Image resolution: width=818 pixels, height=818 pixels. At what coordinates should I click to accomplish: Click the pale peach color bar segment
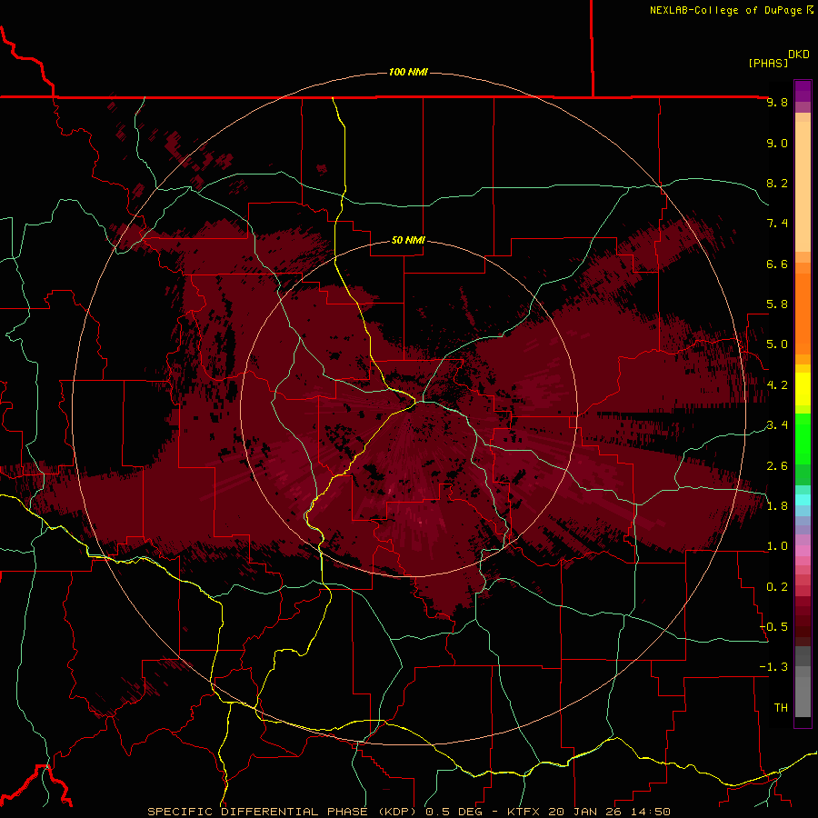pos(803,186)
